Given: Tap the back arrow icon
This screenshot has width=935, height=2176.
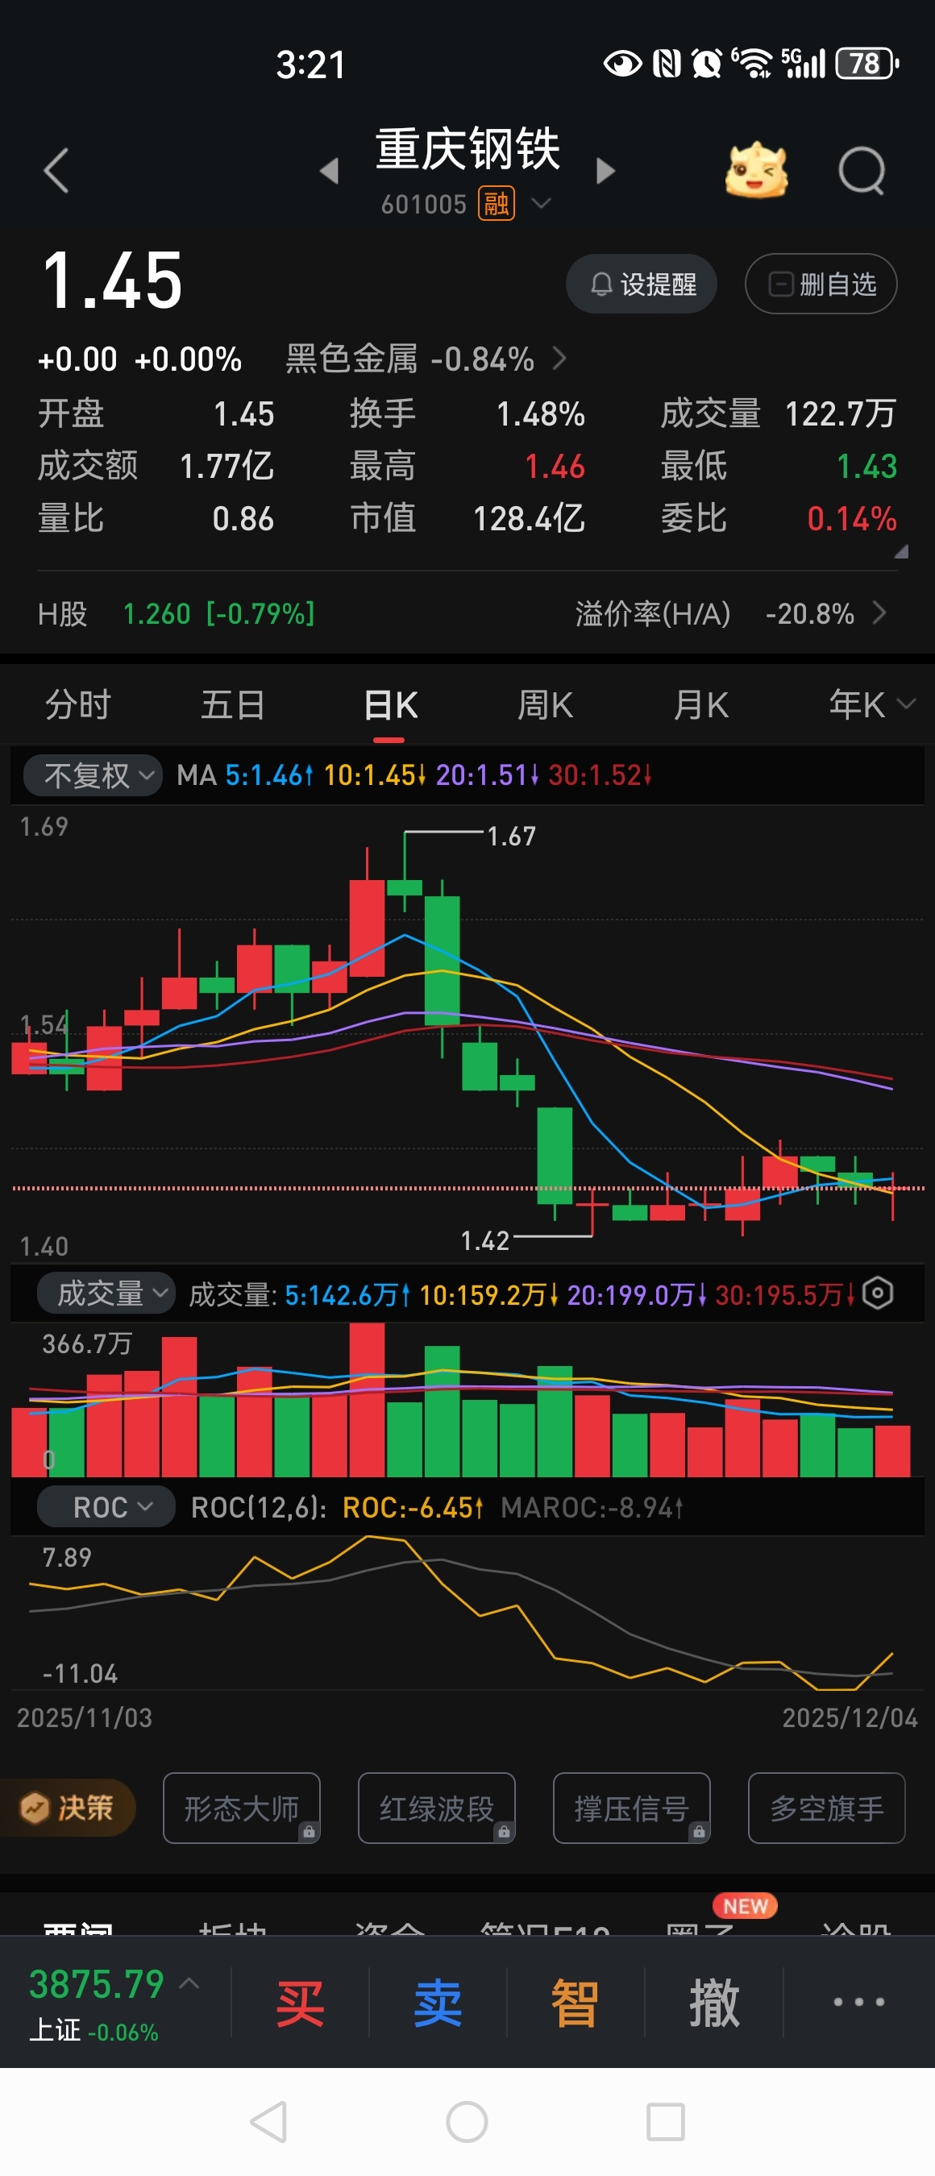Looking at the screenshot, I should point(56,171).
